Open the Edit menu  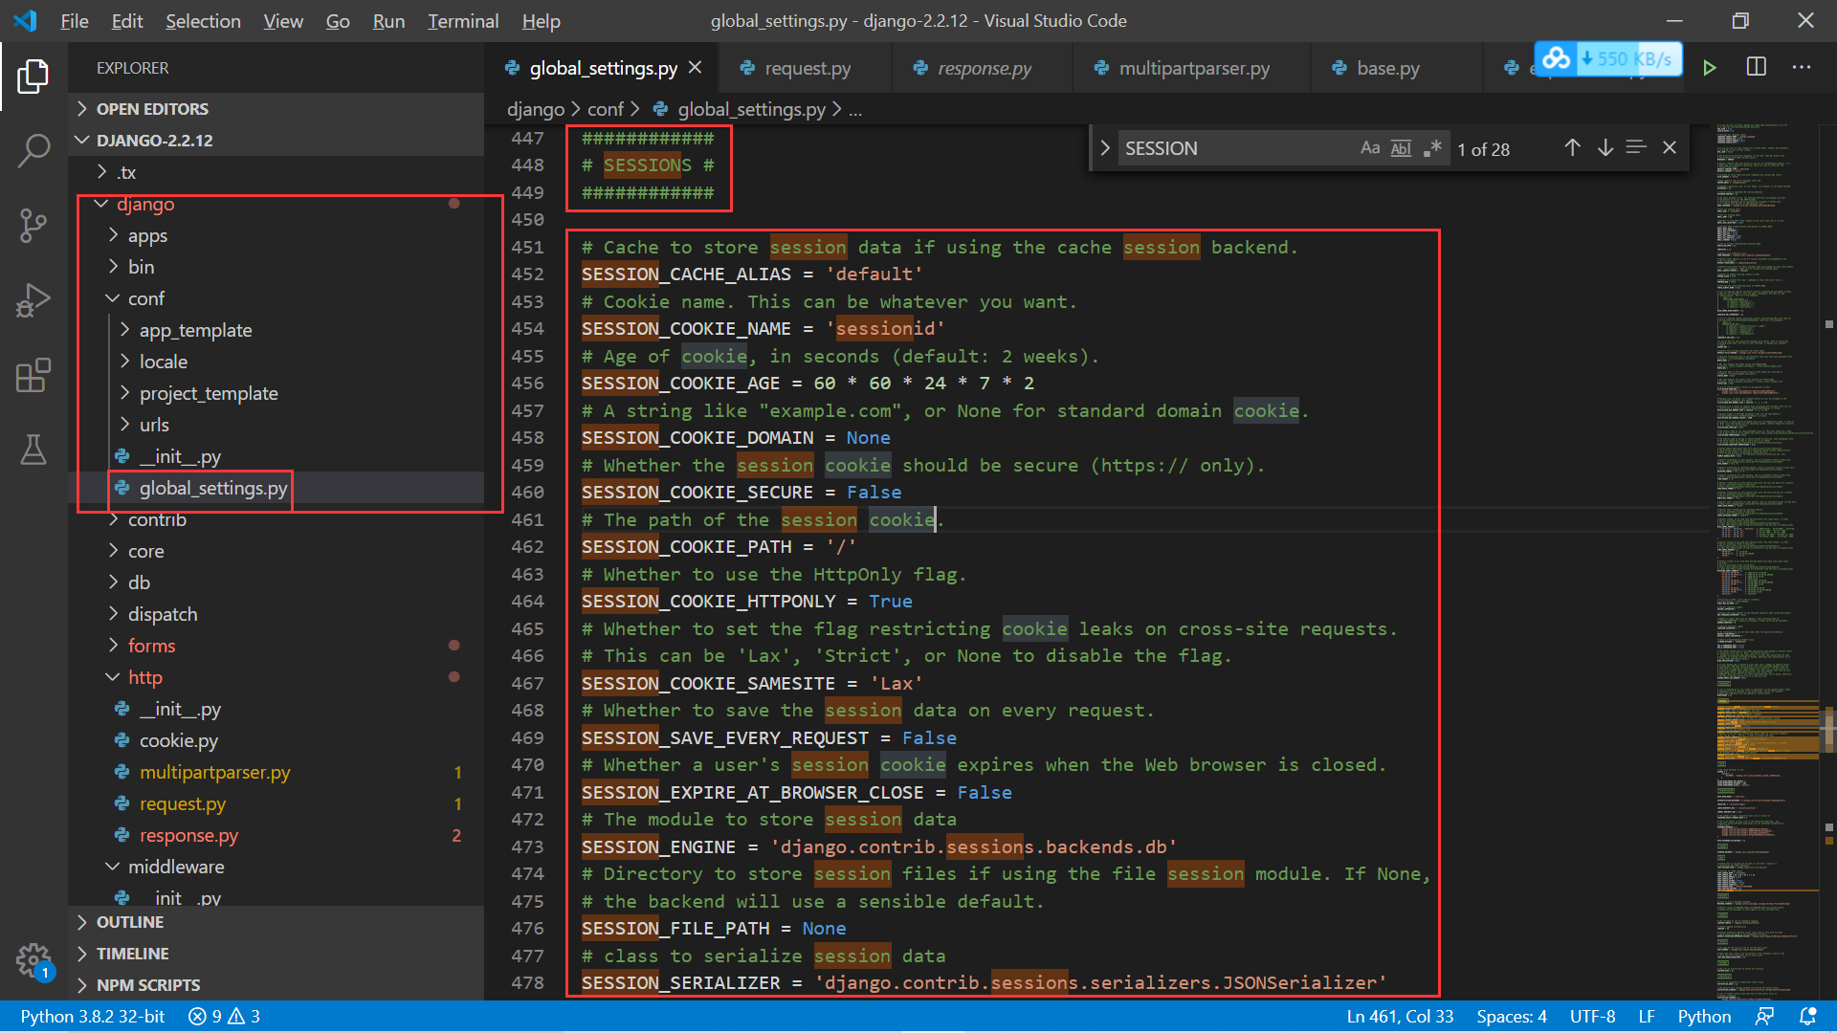coord(126,21)
